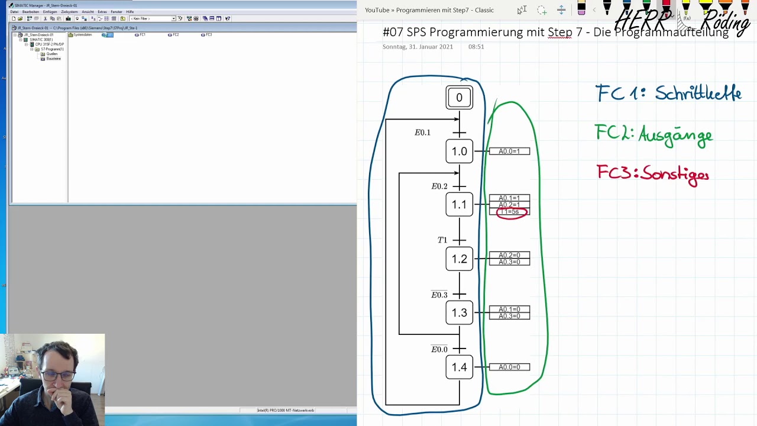Click the OneNote page title text
Viewport: 757px width, 426px height.
555,32
